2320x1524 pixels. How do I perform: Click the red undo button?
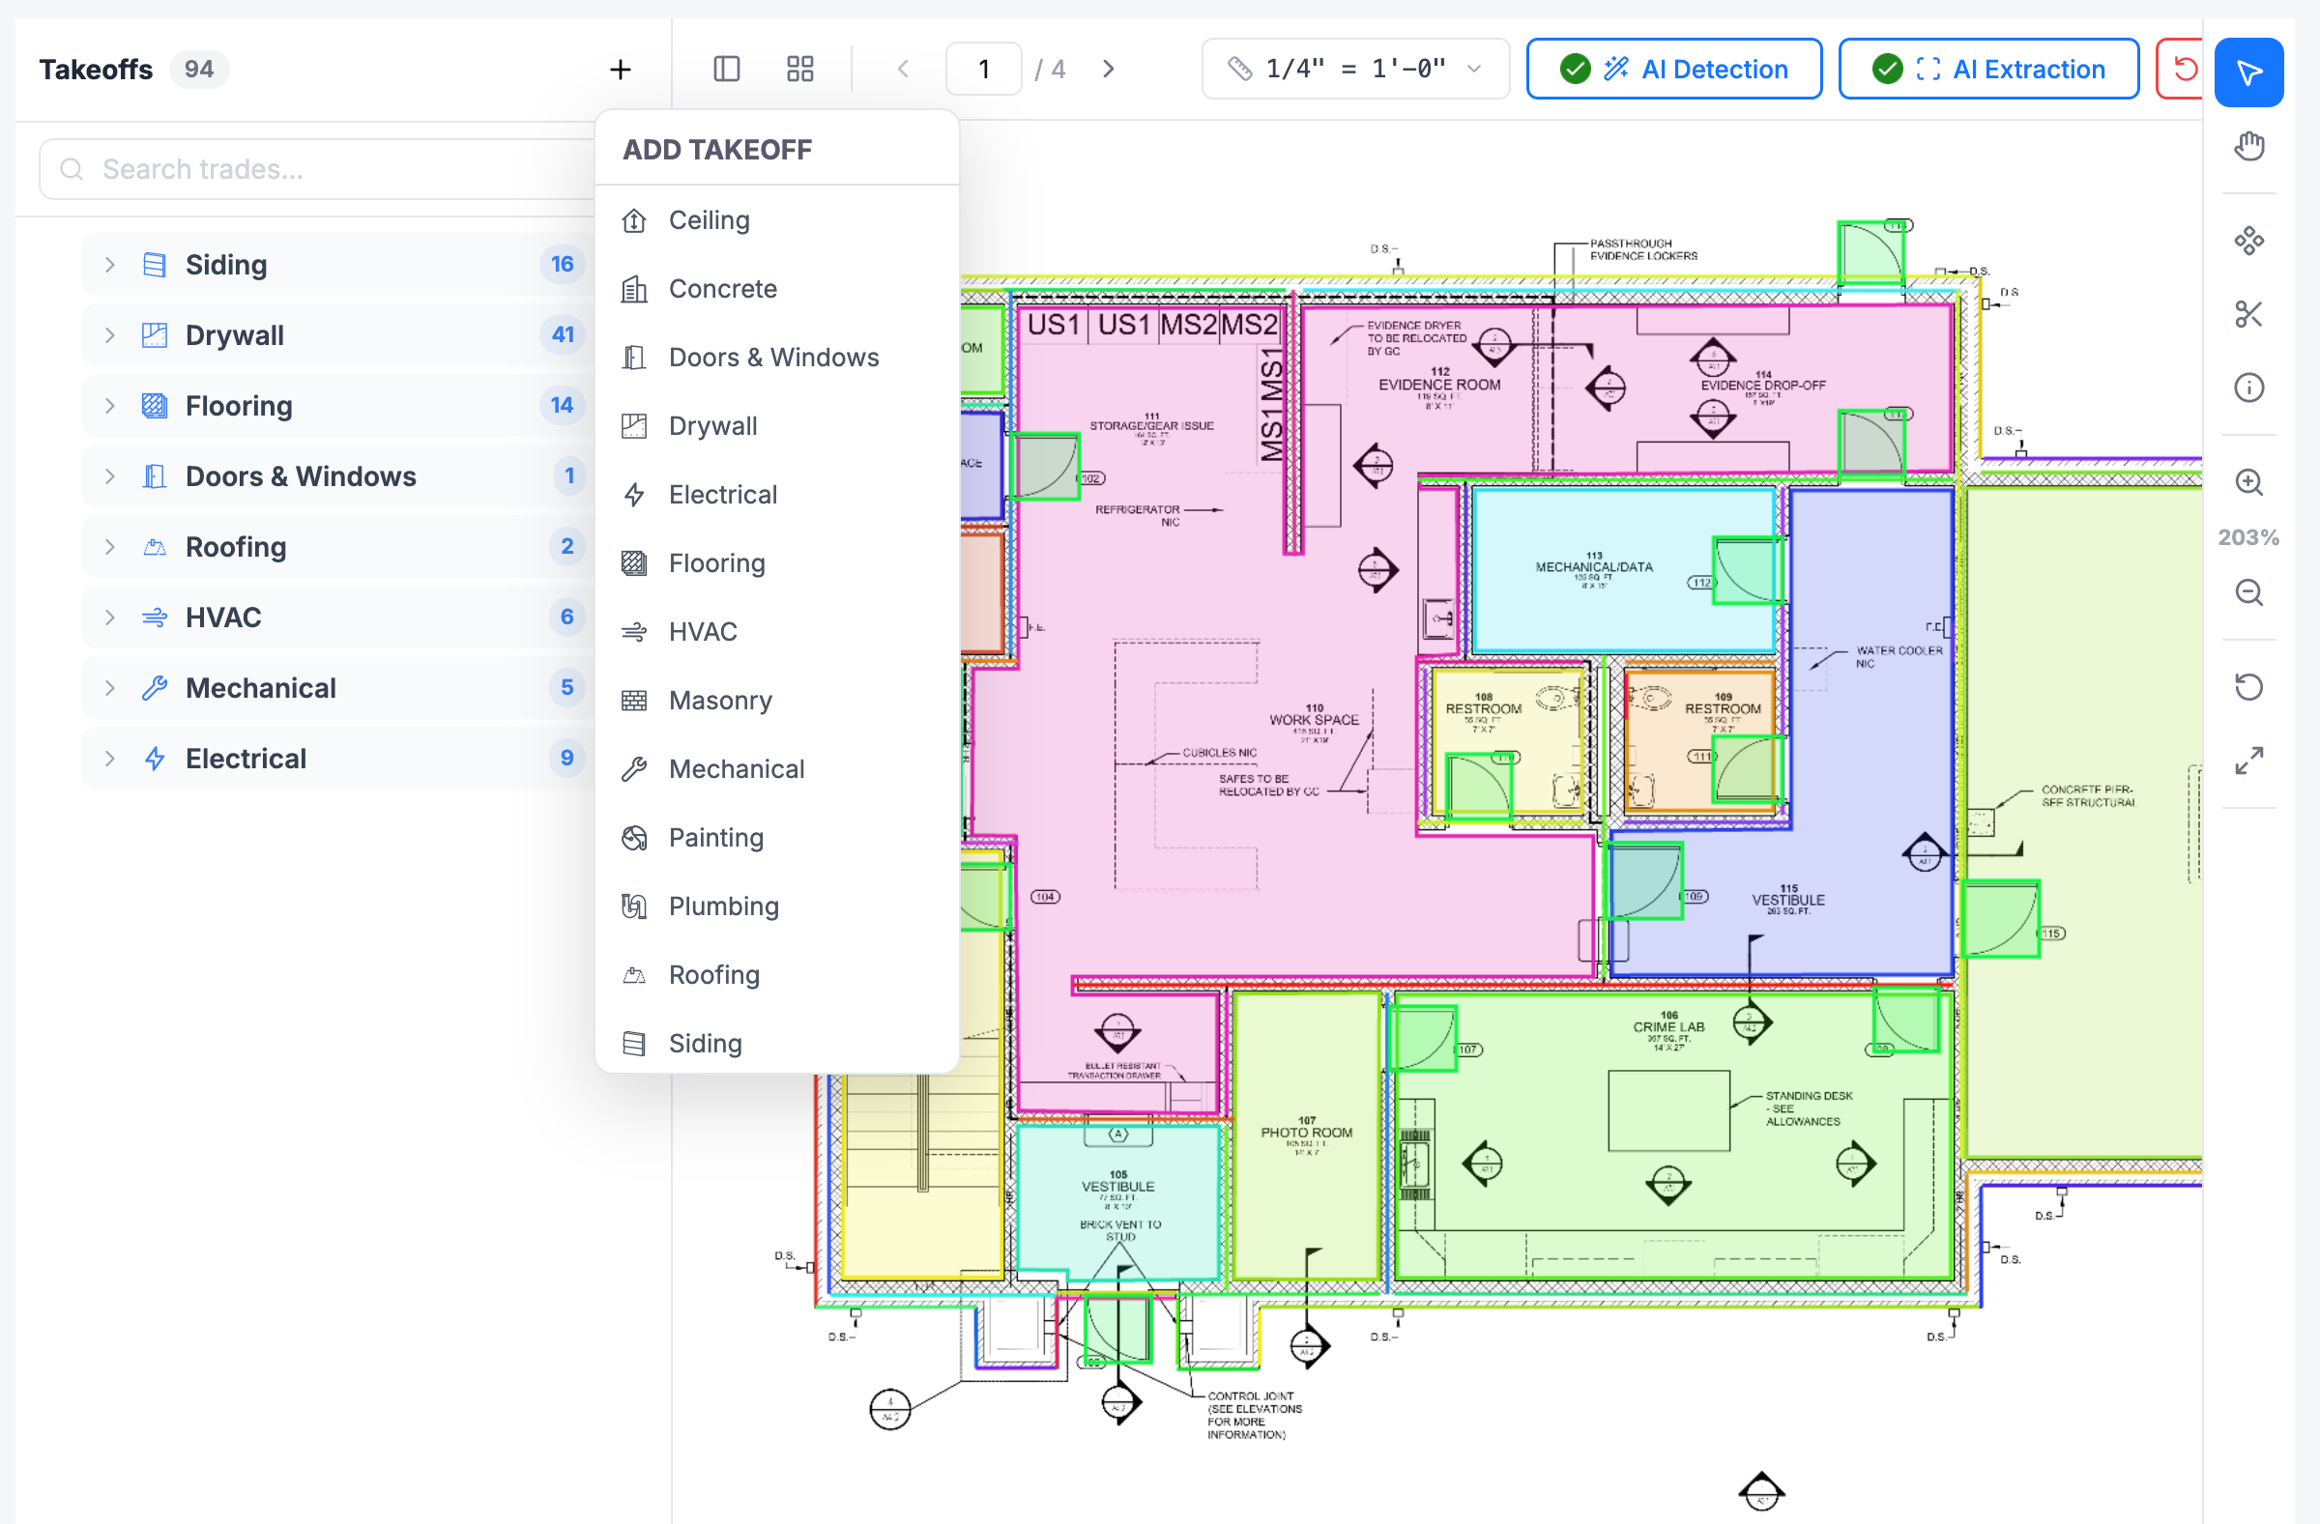2182,70
